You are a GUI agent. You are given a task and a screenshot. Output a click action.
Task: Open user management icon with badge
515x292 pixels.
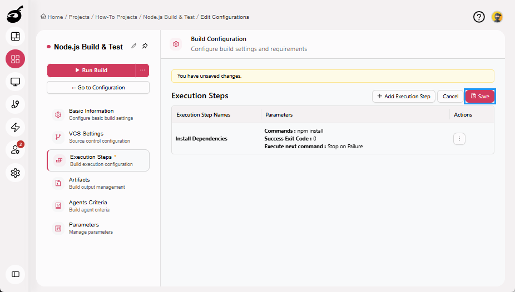tap(15, 150)
